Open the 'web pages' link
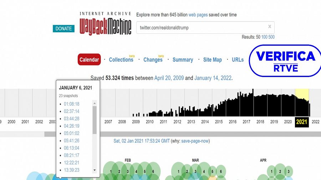 198,15
